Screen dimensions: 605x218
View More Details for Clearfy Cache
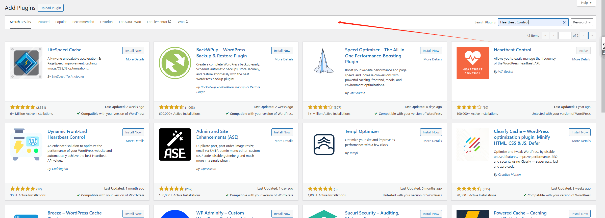click(x=581, y=141)
